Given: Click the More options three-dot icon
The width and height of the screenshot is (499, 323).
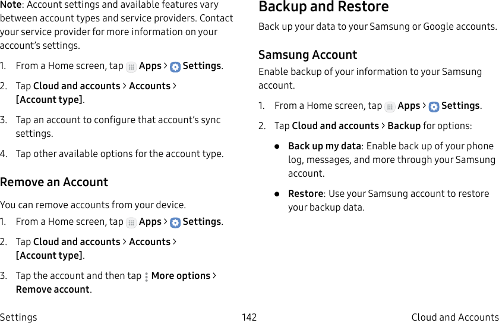Looking at the screenshot, I should click(x=146, y=277).
